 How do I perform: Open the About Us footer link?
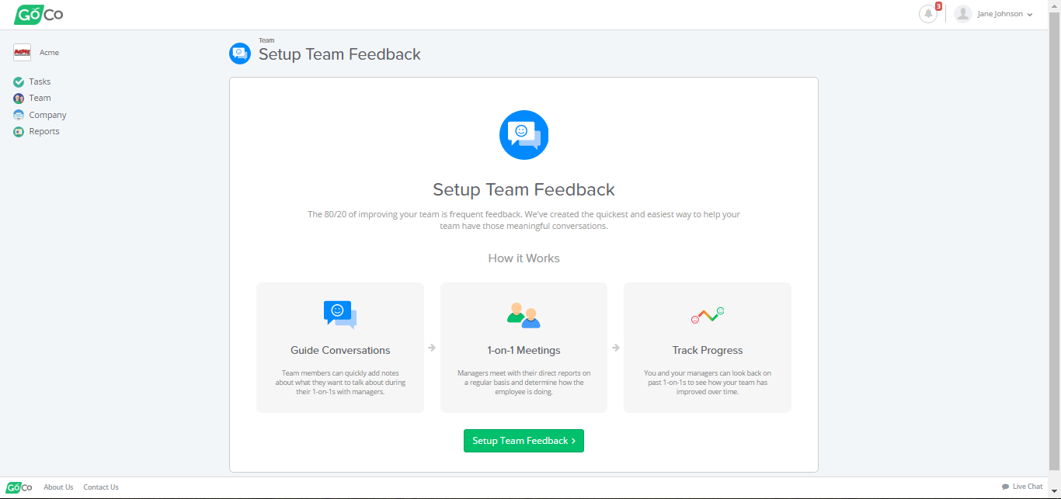tap(58, 487)
